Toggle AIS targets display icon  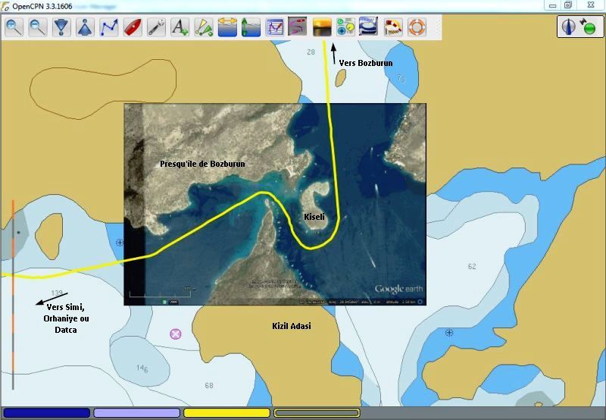click(204, 27)
